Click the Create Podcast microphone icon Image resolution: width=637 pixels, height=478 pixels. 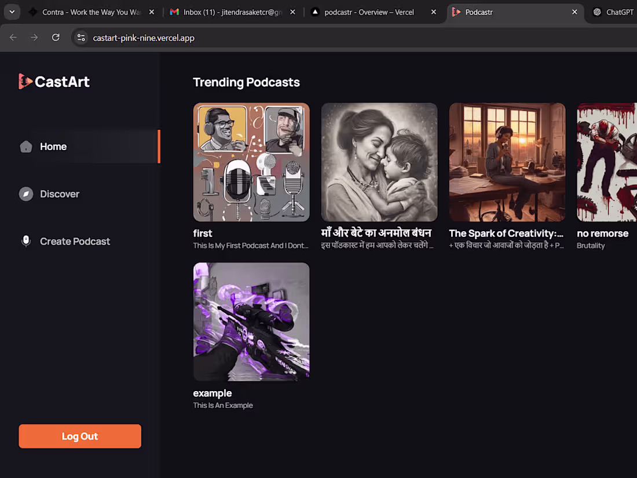coord(26,241)
